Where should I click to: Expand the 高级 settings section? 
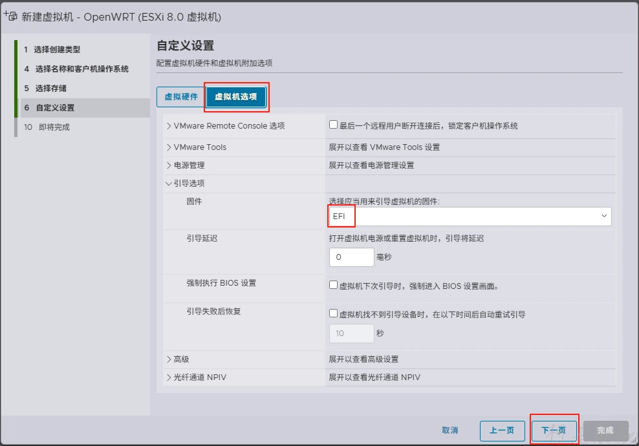pos(169,359)
